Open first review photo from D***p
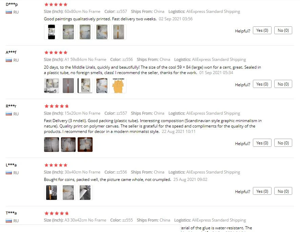The height and width of the screenshot is (232, 300). point(52,32)
